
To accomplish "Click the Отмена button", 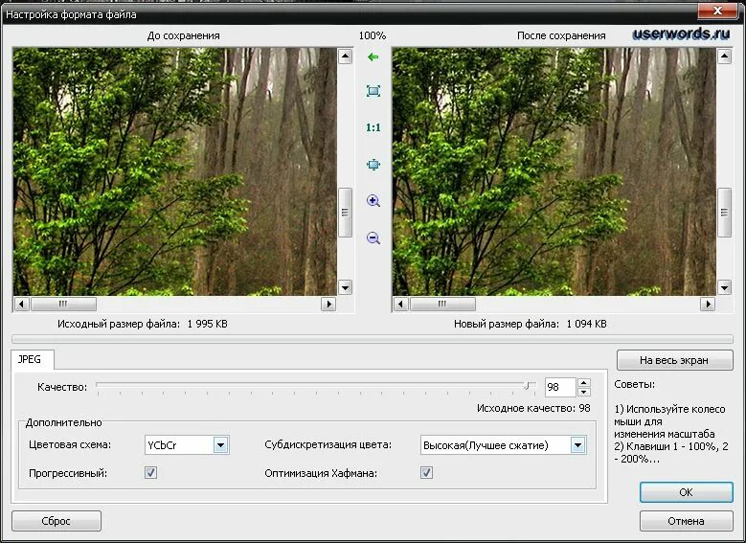I will [x=686, y=521].
